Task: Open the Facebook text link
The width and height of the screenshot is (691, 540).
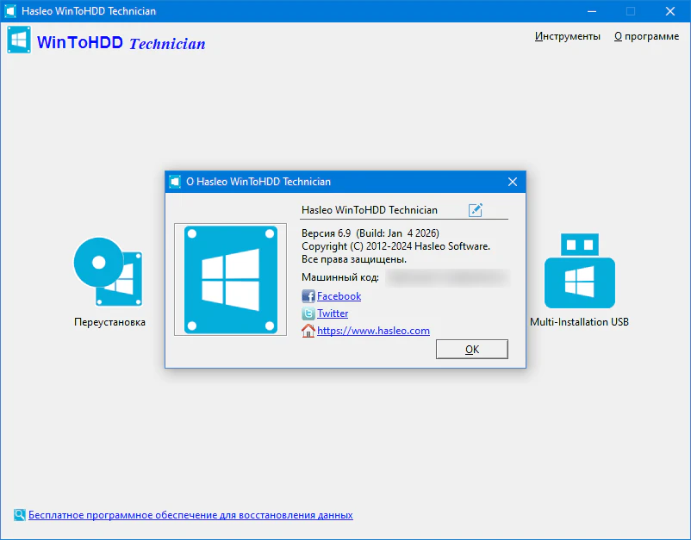Action: point(339,296)
